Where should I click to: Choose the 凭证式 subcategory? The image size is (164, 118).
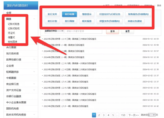click(11, 33)
